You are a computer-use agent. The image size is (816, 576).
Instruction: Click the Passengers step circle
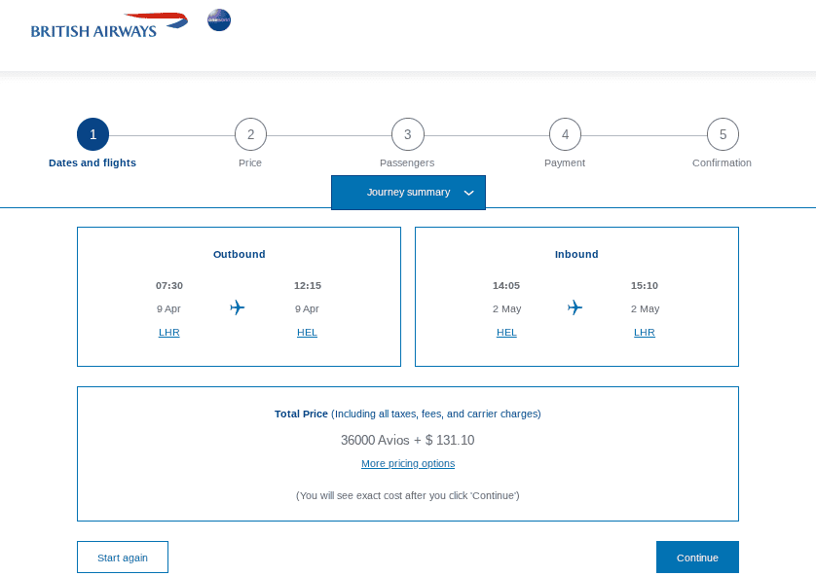click(x=407, y=134)
